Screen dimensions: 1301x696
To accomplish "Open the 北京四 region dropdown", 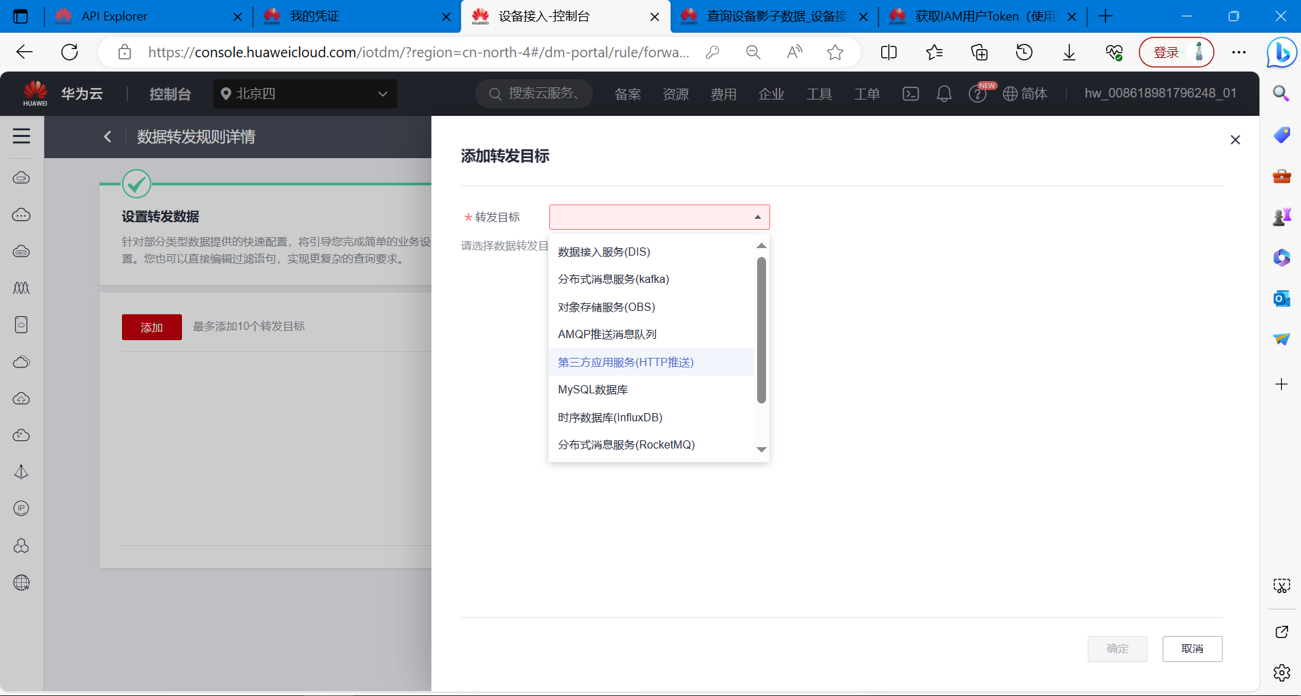I will tap(305, 94).
